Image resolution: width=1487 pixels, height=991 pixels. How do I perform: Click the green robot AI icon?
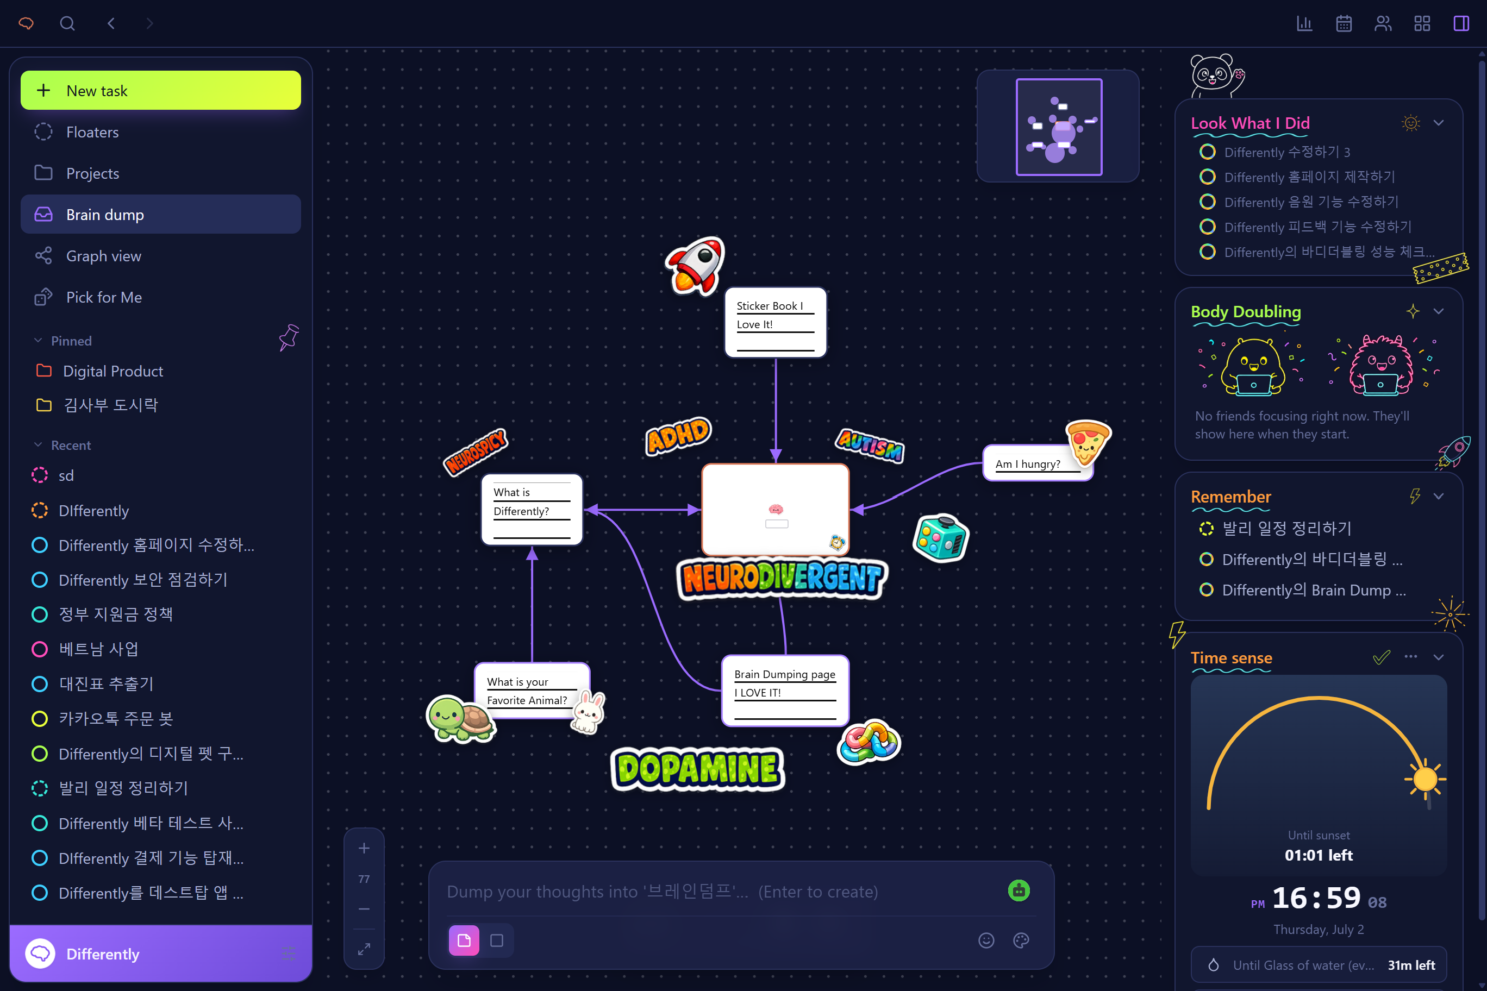[x=1019, y=890]
